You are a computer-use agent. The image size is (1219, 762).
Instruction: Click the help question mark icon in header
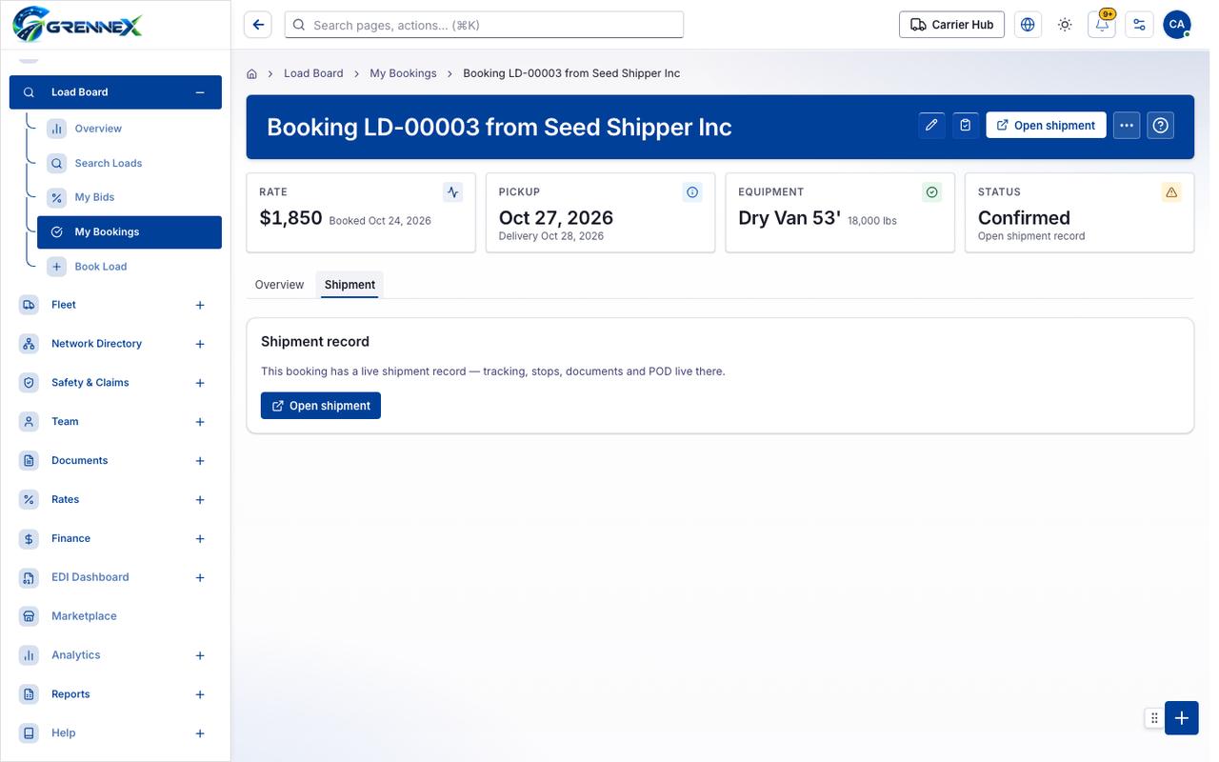(1160, 125)
